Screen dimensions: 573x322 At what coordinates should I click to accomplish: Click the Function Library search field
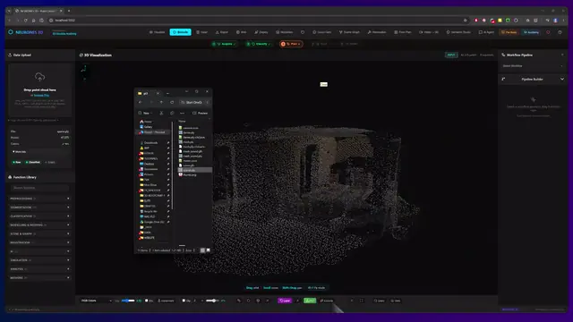click(39, 188)
